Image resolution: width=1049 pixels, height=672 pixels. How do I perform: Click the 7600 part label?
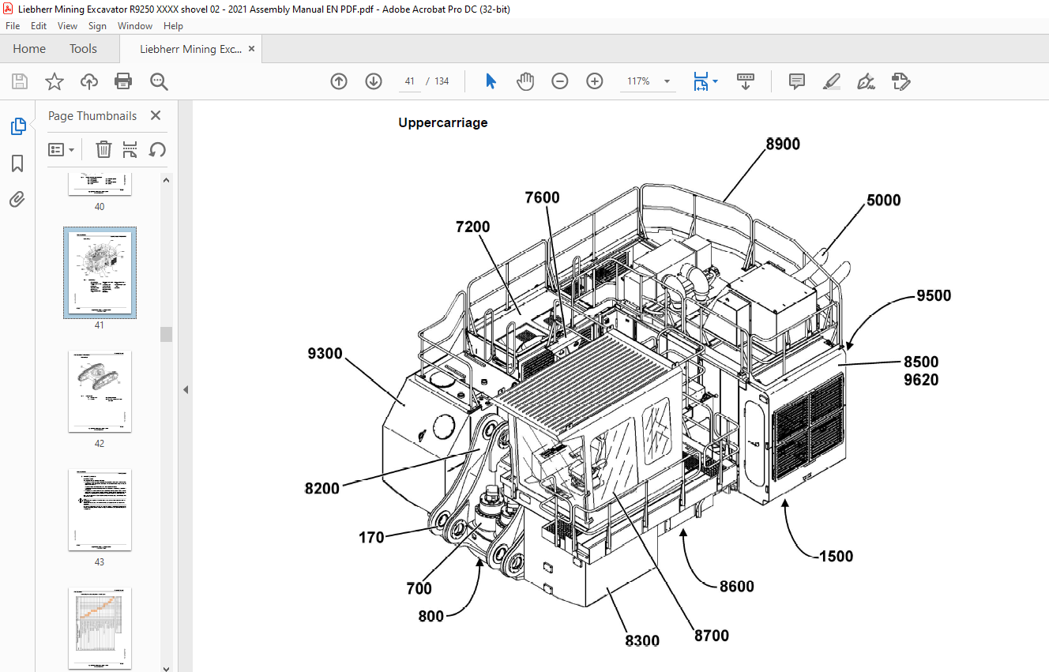click(542, 197)
